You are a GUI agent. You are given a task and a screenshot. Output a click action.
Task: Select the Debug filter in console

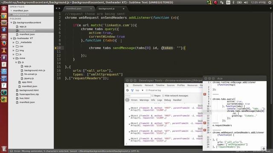click(168, 100)
